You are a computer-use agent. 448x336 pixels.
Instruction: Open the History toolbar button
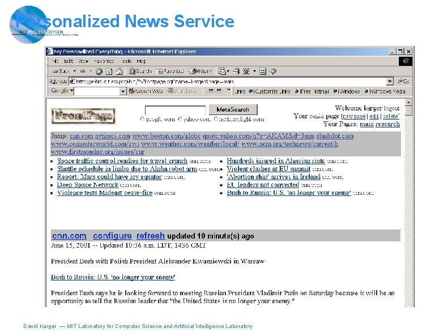pos(201,71)
